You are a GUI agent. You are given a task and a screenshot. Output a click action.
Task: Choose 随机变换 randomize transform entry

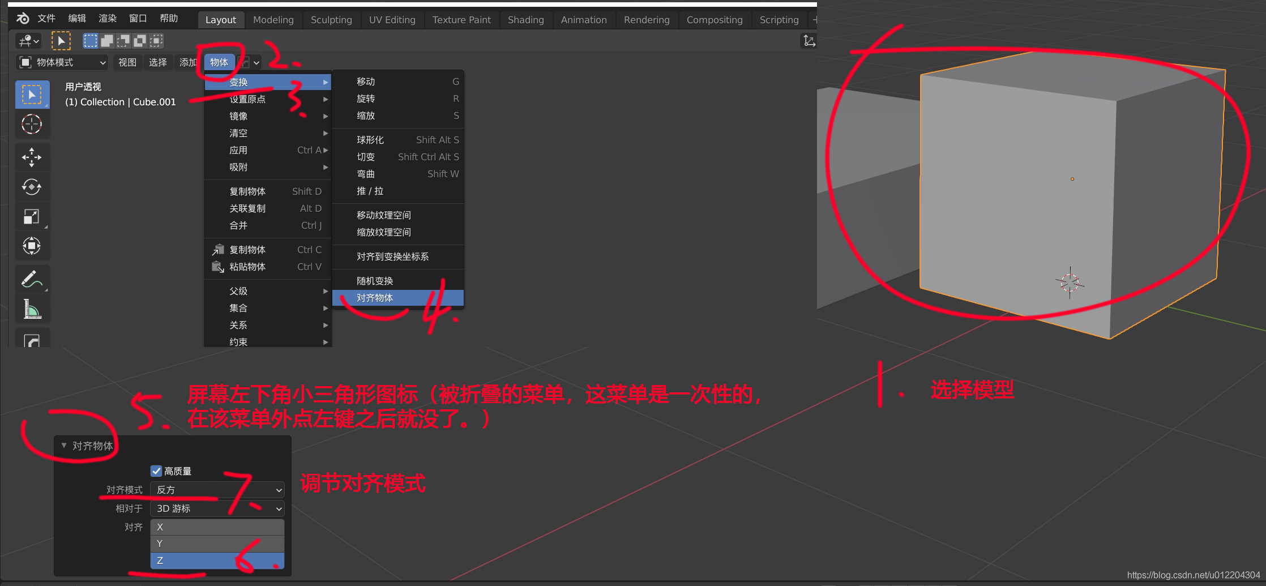[398, 281]
